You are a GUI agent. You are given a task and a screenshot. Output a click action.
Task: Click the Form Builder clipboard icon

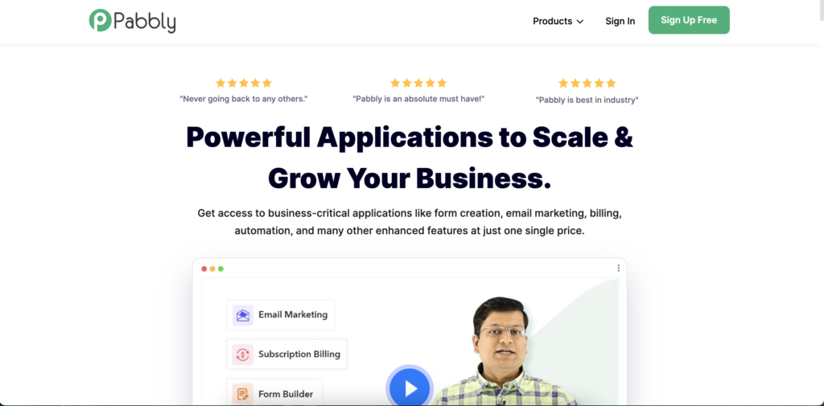[x=243, y=394]
